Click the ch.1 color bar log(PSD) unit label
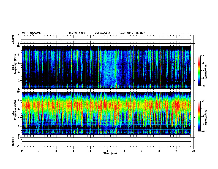The image size is (218, 169). tap(206, 72)
